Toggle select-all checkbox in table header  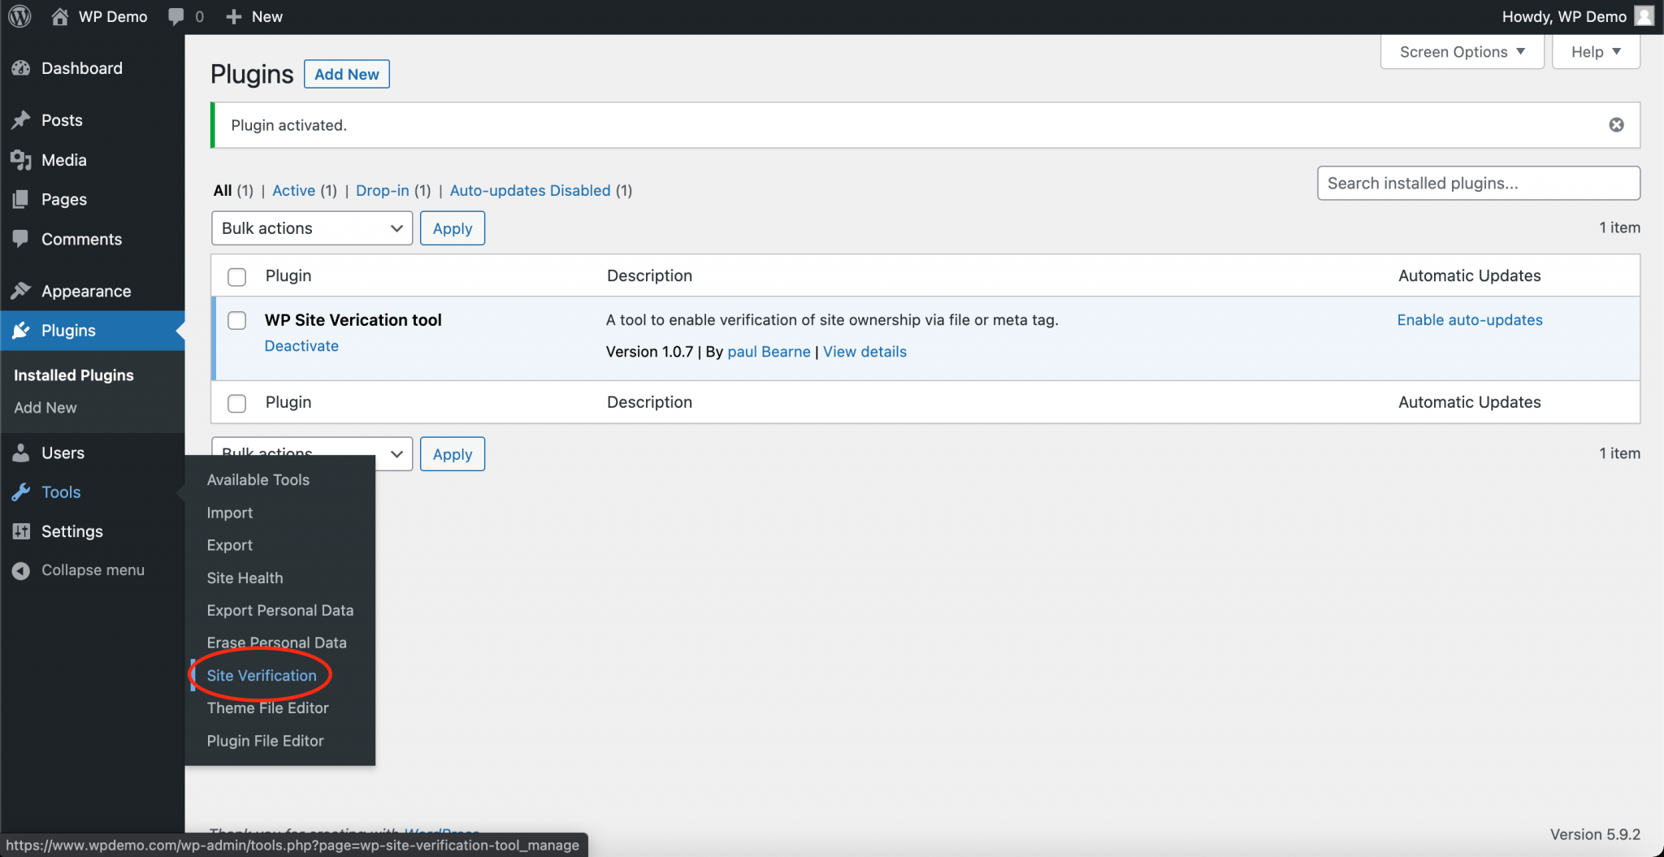pyautogui.click(x=236, y=277)
